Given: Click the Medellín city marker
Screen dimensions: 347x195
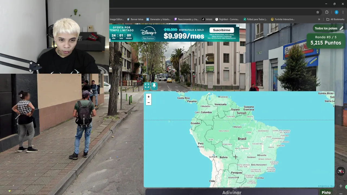Looking at the screenshot, I should click(x=201, y=106).
